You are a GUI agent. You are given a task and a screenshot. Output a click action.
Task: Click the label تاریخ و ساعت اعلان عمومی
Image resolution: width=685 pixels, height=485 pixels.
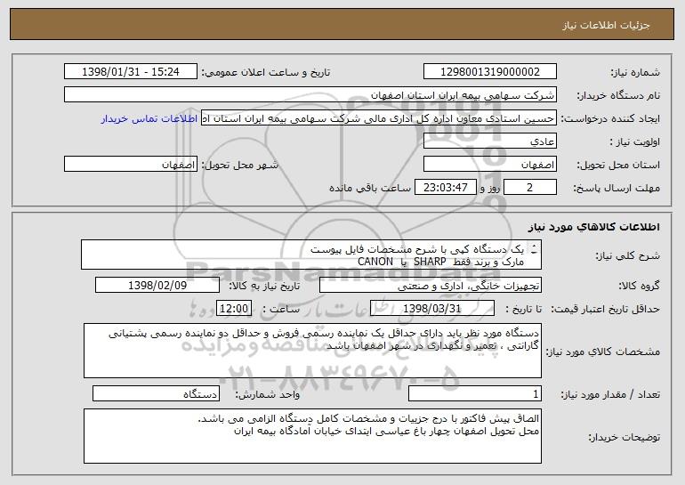click(266, 72)
